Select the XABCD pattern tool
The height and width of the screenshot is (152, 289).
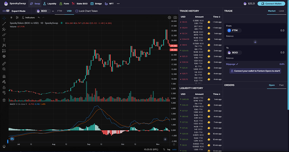(4, 45)
